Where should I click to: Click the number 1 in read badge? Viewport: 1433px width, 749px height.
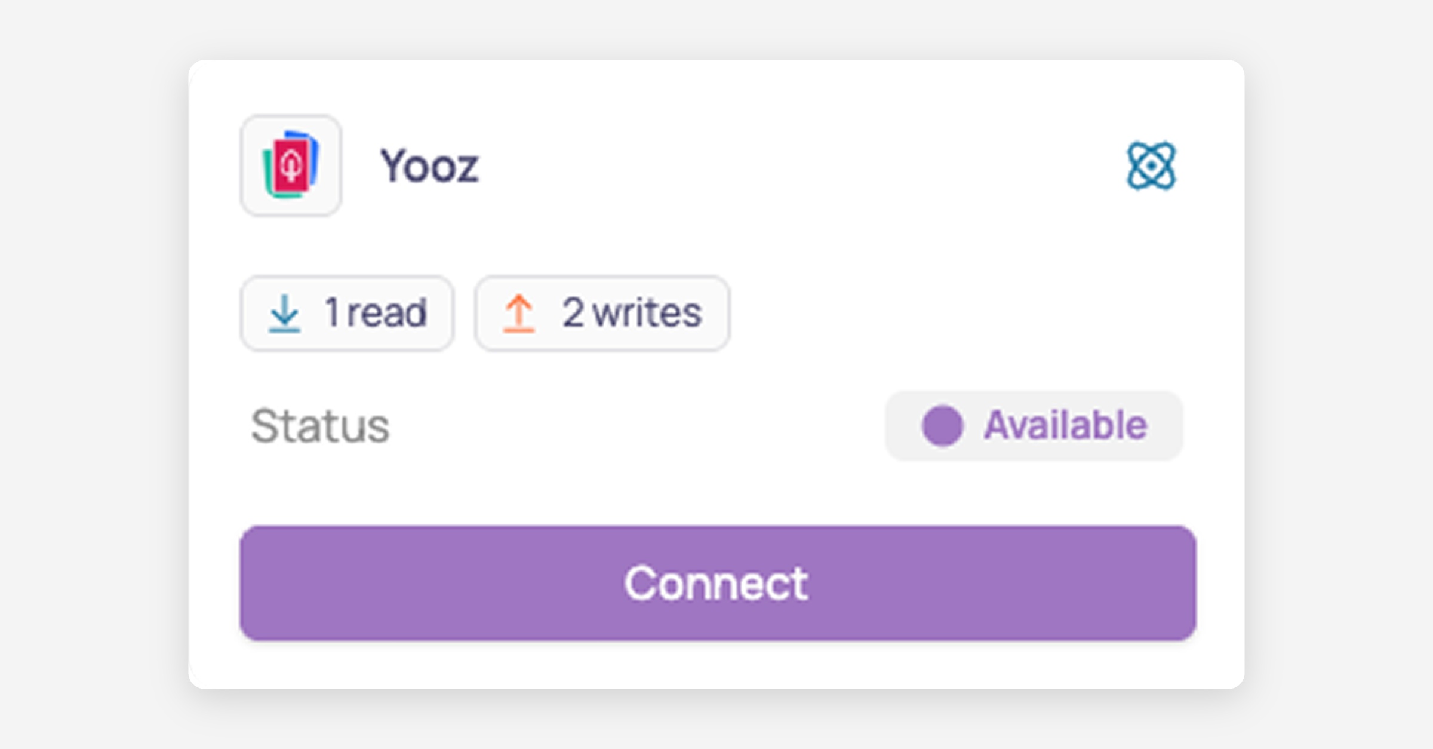333,313
